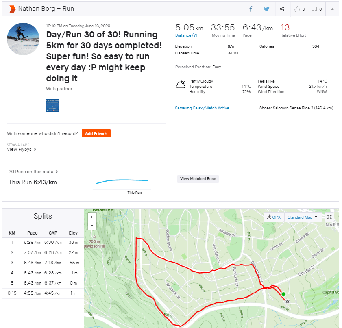Open comments via speech bubble icon
The width and height of the screenshot is (342, 328).
(316, 9)
